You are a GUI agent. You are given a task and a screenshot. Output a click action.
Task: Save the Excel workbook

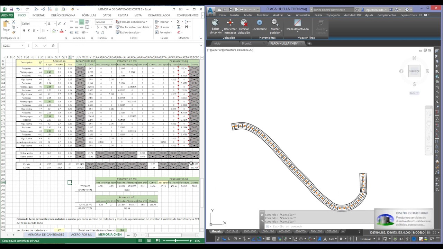pos(11,9)
